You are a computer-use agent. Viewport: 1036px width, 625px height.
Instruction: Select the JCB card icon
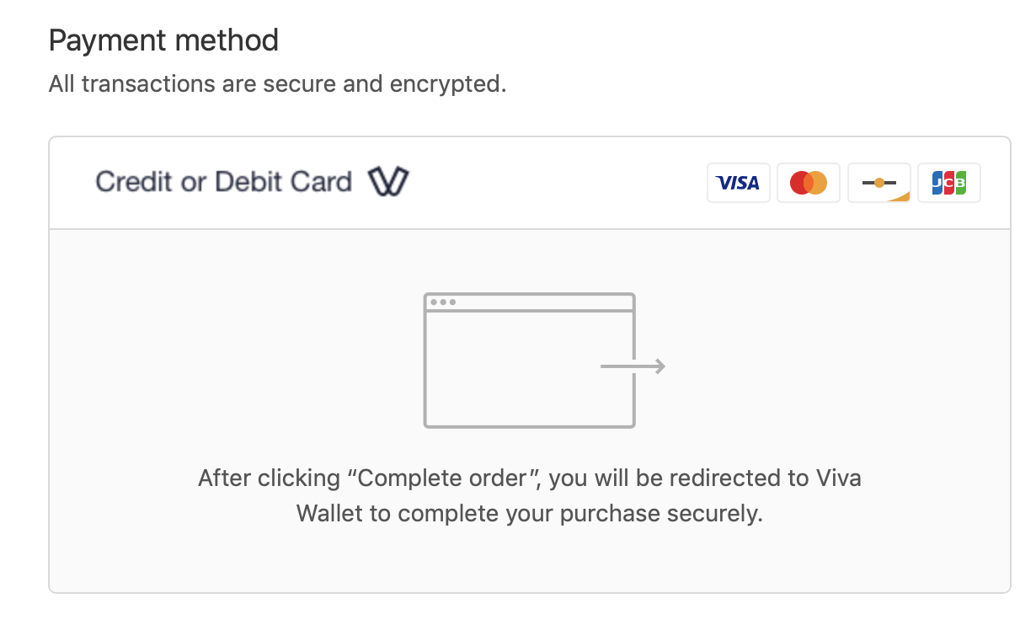coord(949,182)
